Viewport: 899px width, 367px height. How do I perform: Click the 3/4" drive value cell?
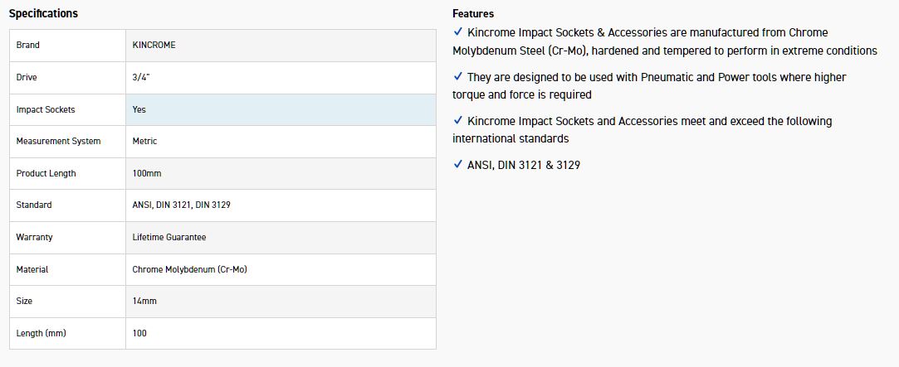pos(141,77)
